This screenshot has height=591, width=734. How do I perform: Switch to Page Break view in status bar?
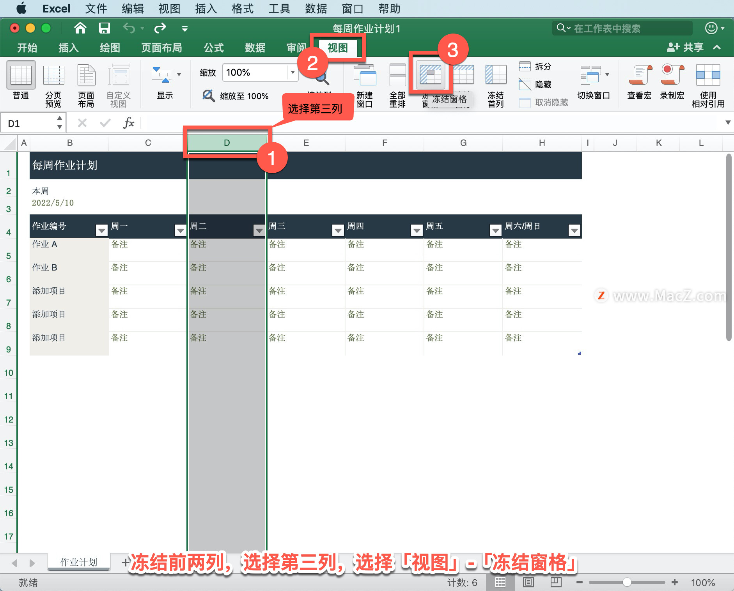tap(556, 582)
